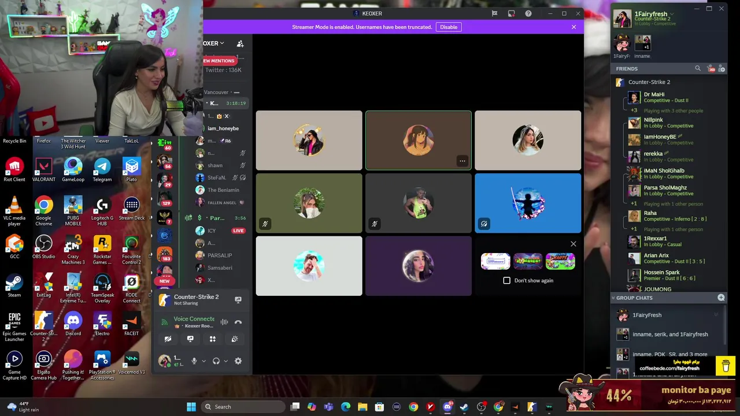This screenshot has width=740, height=416.
Task: Open Discord user settings gear
Action: (x=238, y=361)
